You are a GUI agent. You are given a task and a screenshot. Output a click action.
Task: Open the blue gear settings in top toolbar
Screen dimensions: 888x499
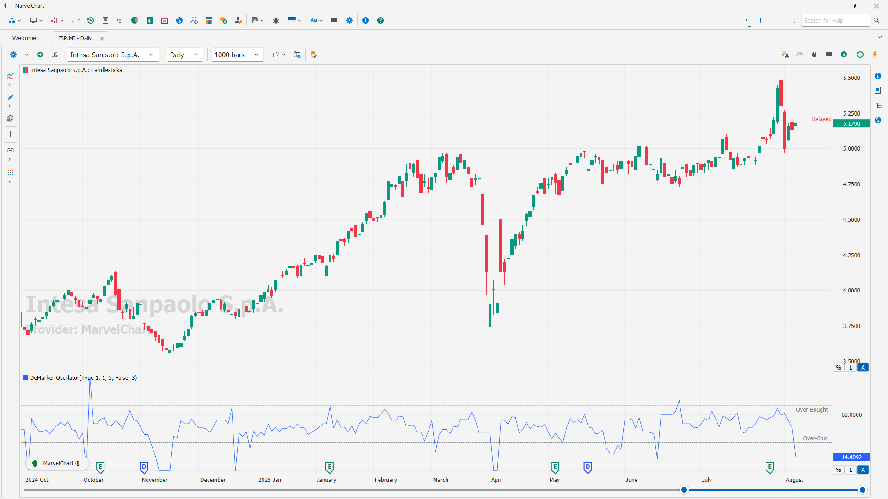click(349, 20)
